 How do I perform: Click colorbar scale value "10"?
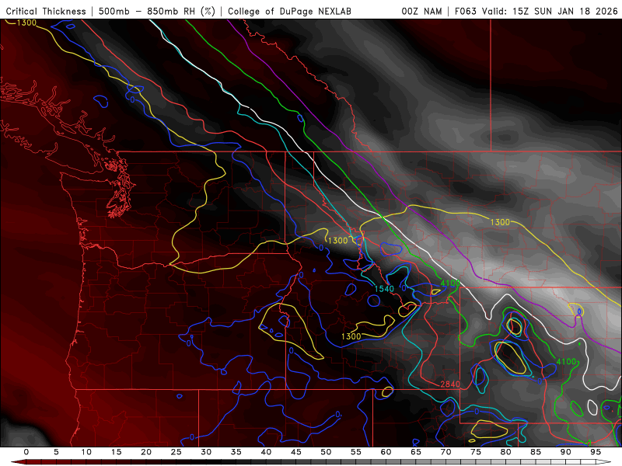point(86,452)
